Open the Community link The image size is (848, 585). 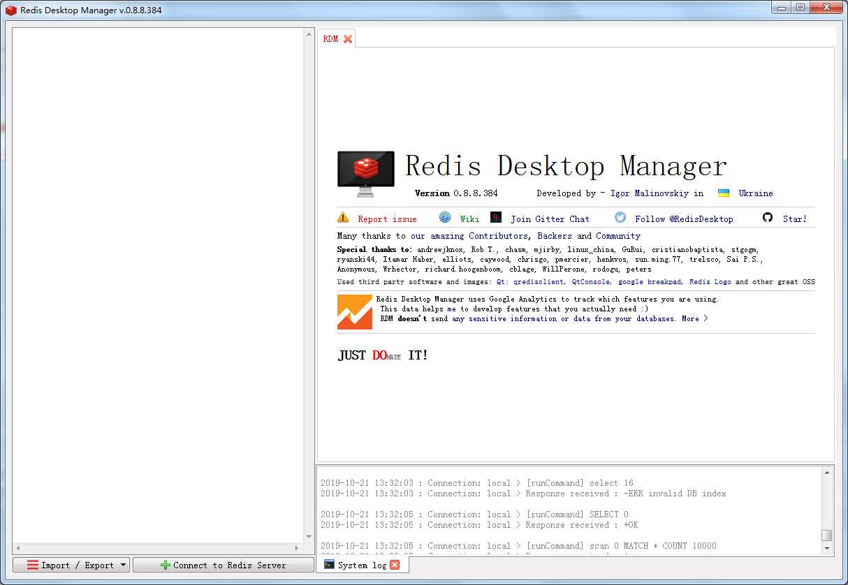coord(618,236)
